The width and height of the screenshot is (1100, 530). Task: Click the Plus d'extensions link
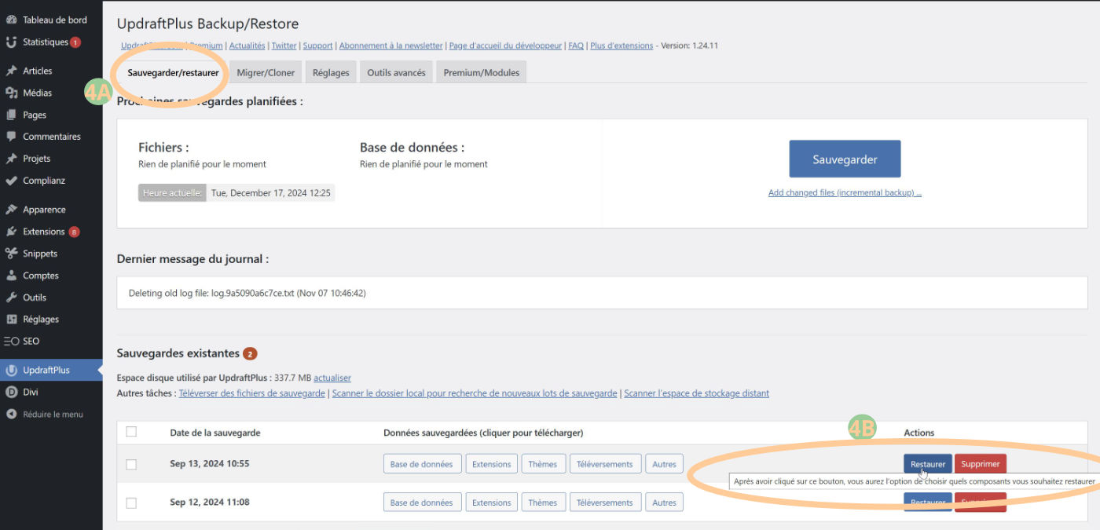pos(621,46)
